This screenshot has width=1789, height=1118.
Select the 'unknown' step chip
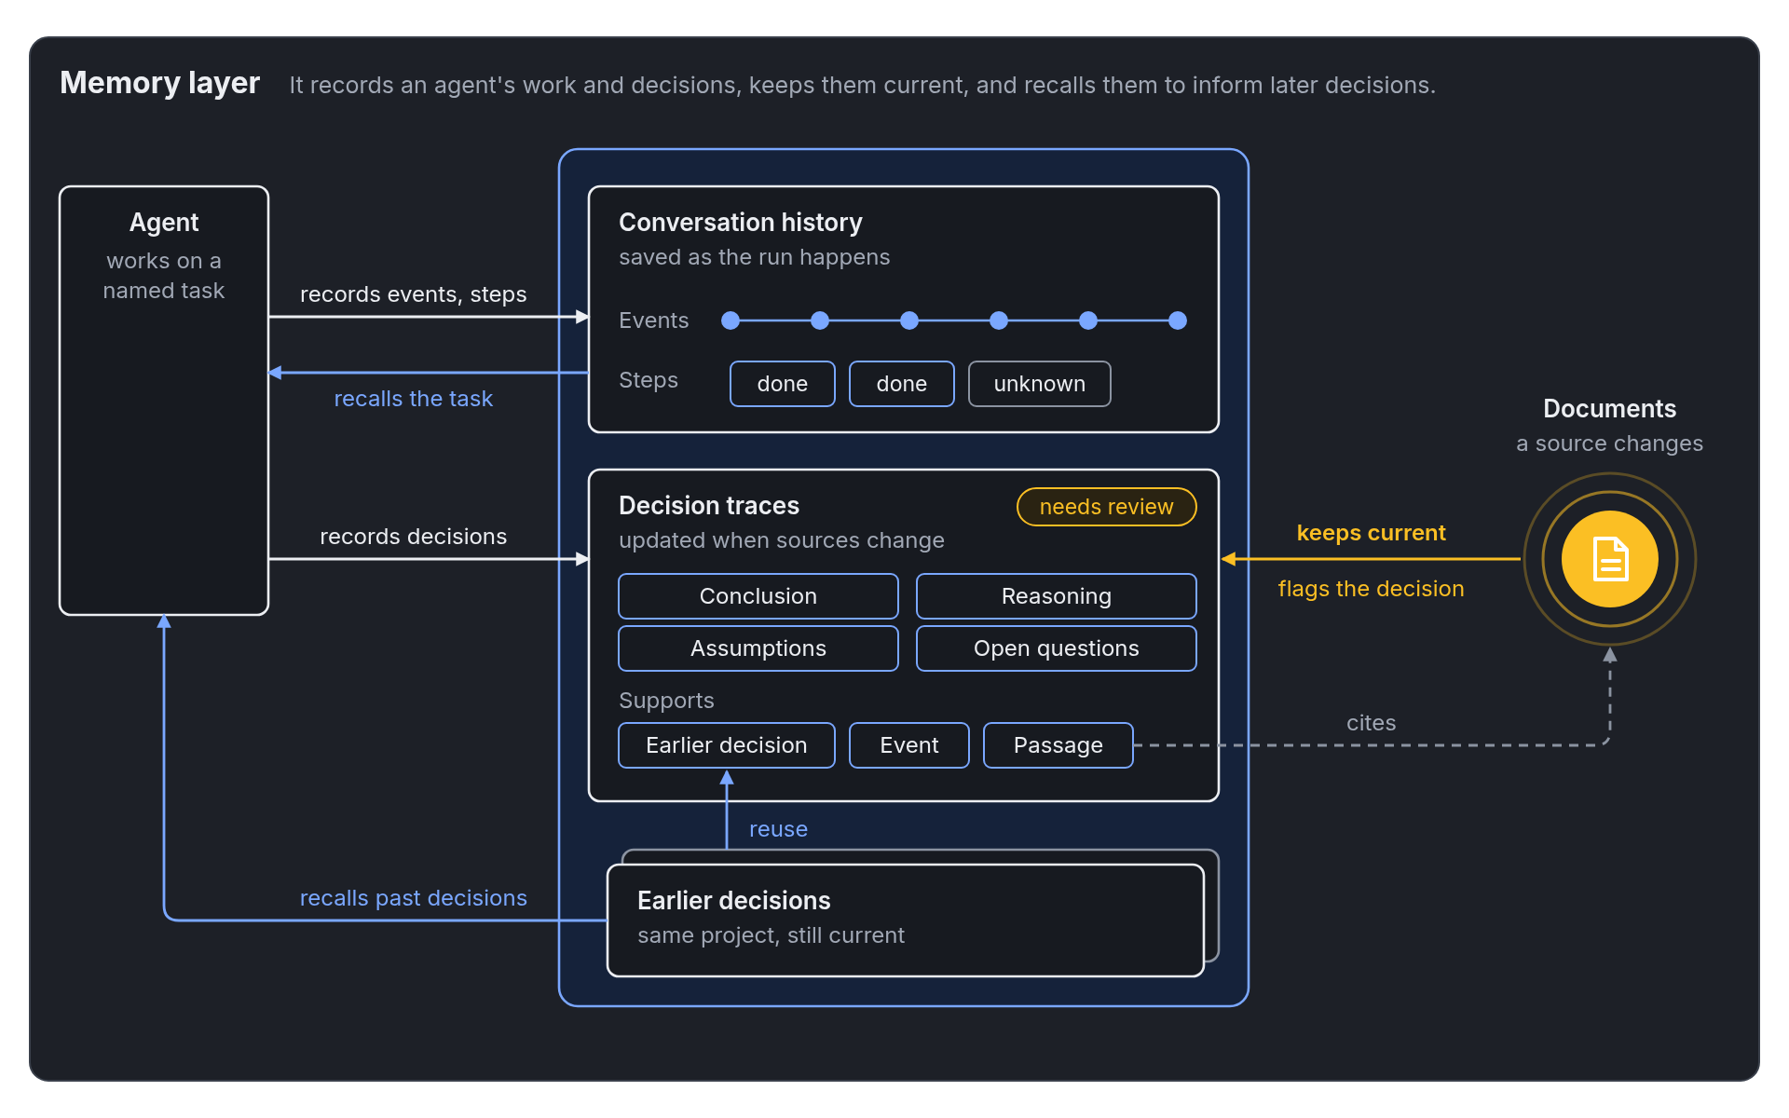pos(1040,384)
